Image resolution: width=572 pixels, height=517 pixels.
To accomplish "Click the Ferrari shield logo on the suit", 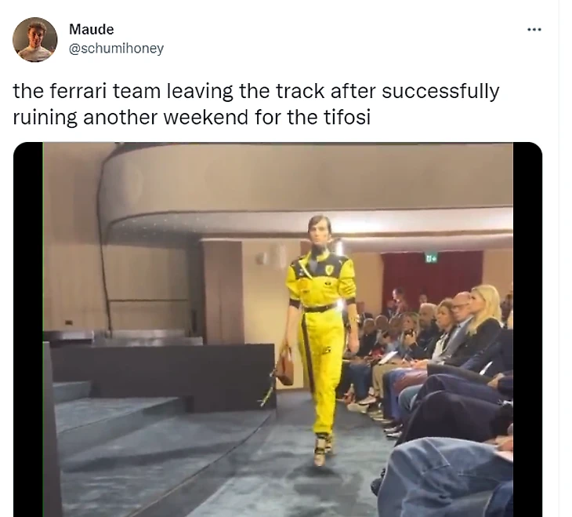I will click(329, 270).
